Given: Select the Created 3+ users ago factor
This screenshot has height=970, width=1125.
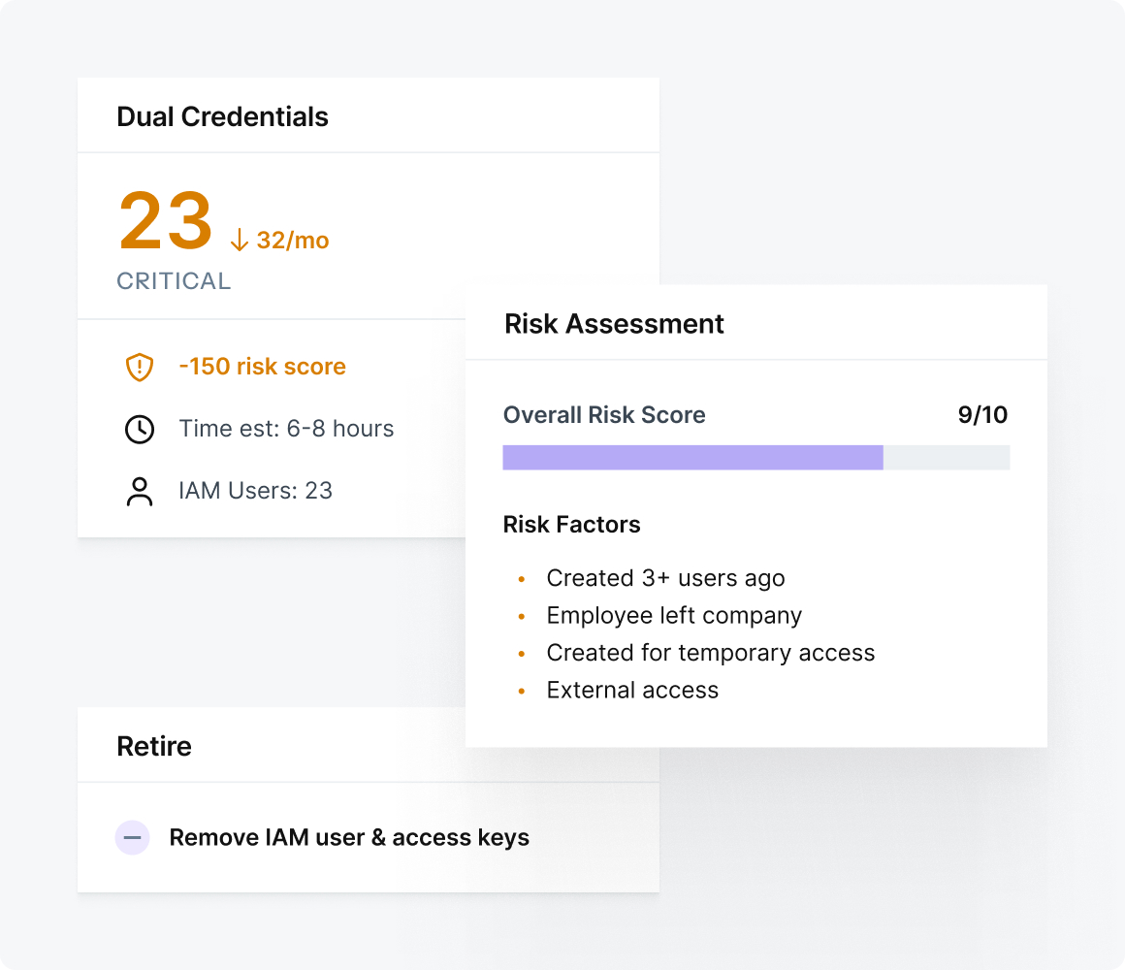Looking at the screenshot, I should [x=665, y=578].
